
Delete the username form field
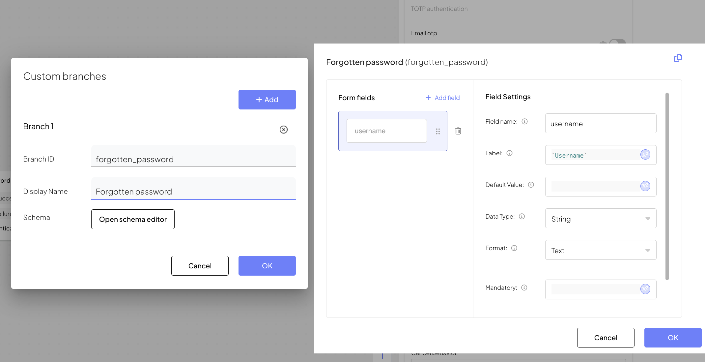(x=458, y=131)
